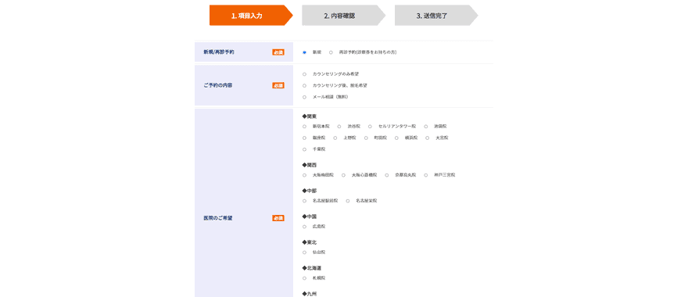Image resolution: width=688 pixels, height=297 pixels.
Task: Choose 再診予約(診察券をお持ちの方) option
Action: coord(331,52)
